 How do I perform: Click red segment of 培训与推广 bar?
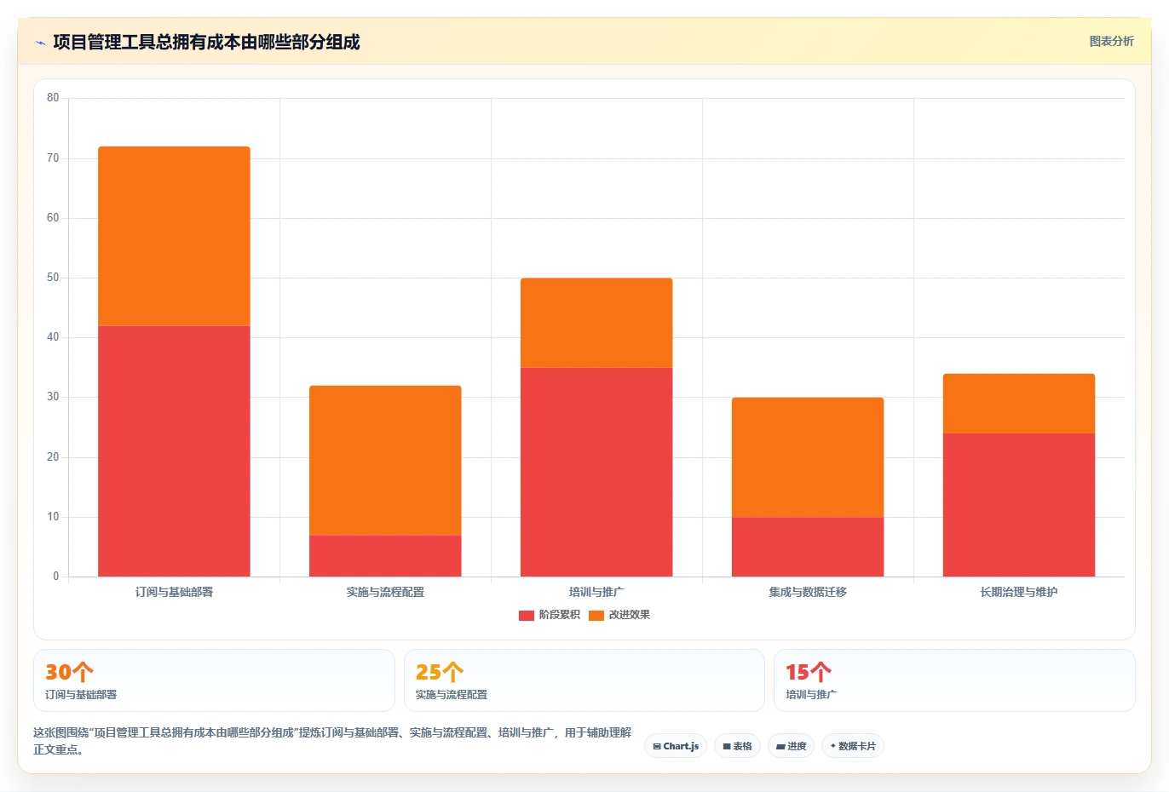pos(596,472)
